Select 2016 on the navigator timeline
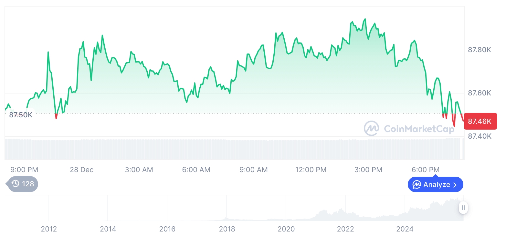Screen dimensions: 506x236 click(167, 229)
